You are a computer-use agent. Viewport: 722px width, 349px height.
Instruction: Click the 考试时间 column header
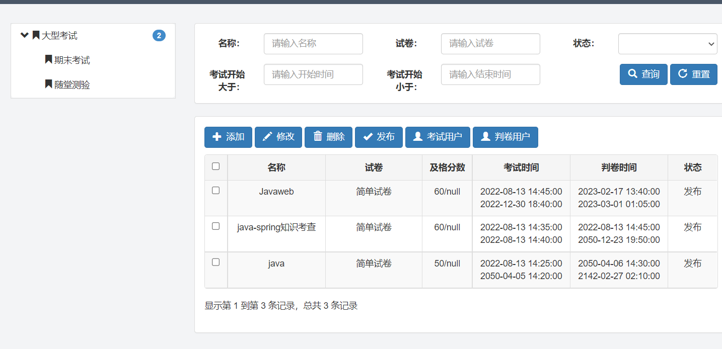(x=521, y=167)
